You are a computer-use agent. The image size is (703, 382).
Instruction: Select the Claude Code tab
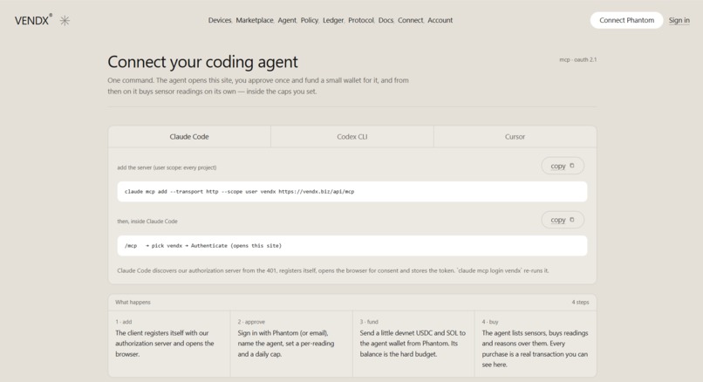click(x=189, y=137)
